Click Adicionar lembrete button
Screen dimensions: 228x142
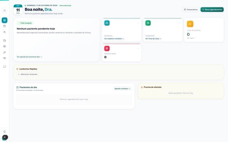point(28,74)
